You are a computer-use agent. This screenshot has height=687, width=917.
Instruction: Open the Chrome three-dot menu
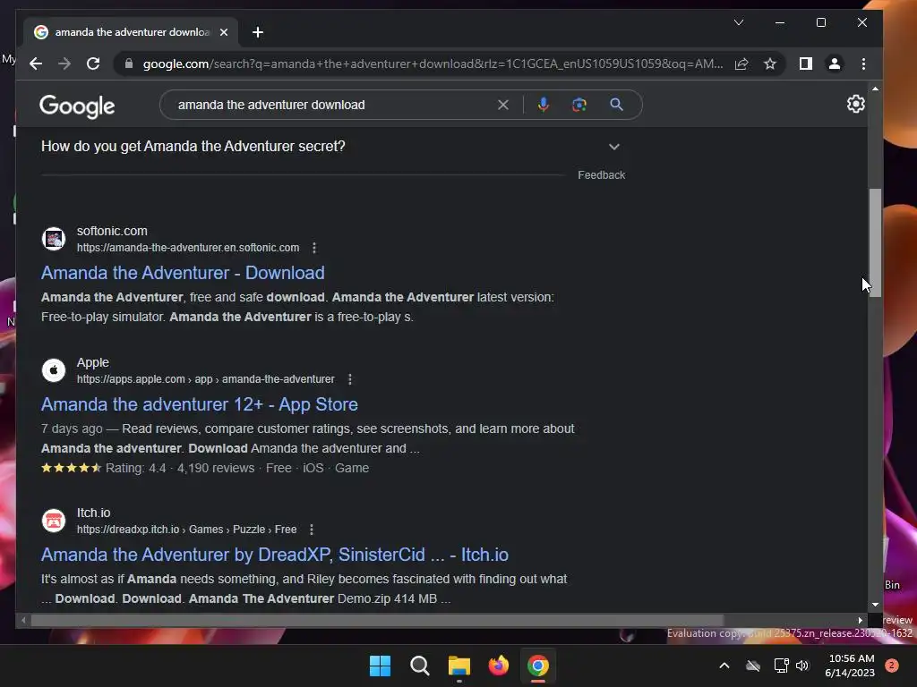(864, 64)
